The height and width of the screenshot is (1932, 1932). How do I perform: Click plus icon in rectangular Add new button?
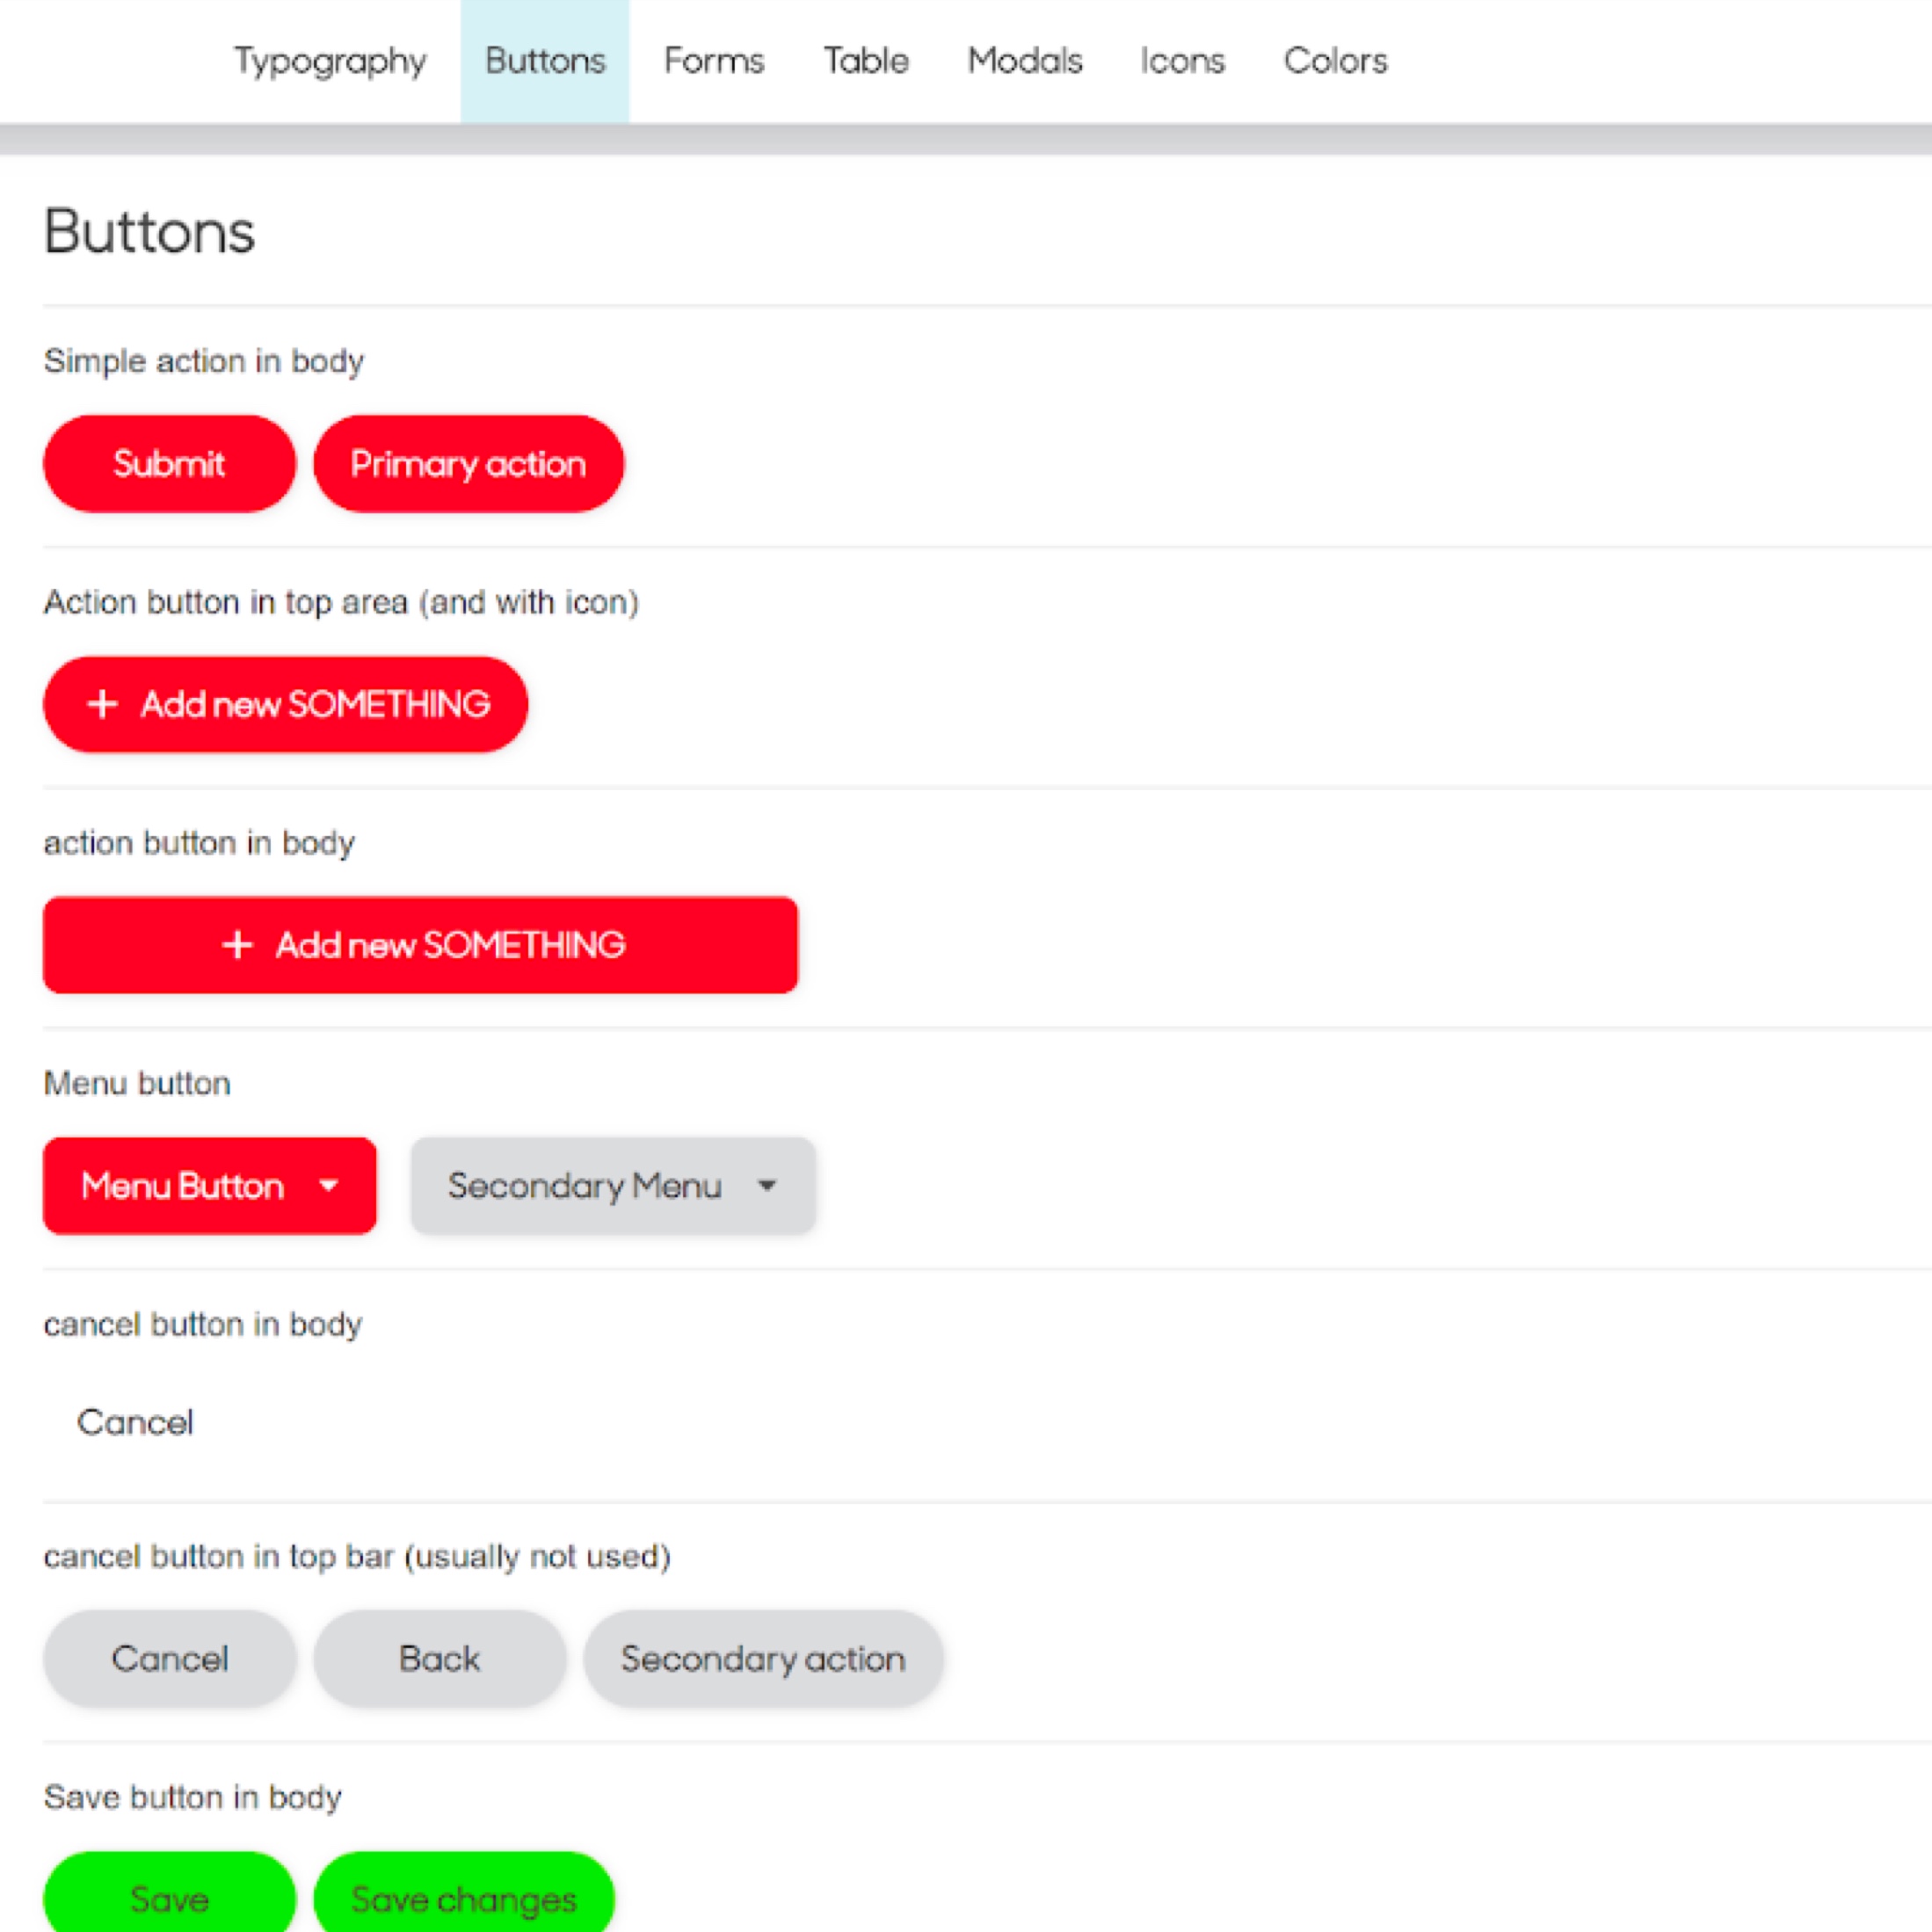point(237,944)
